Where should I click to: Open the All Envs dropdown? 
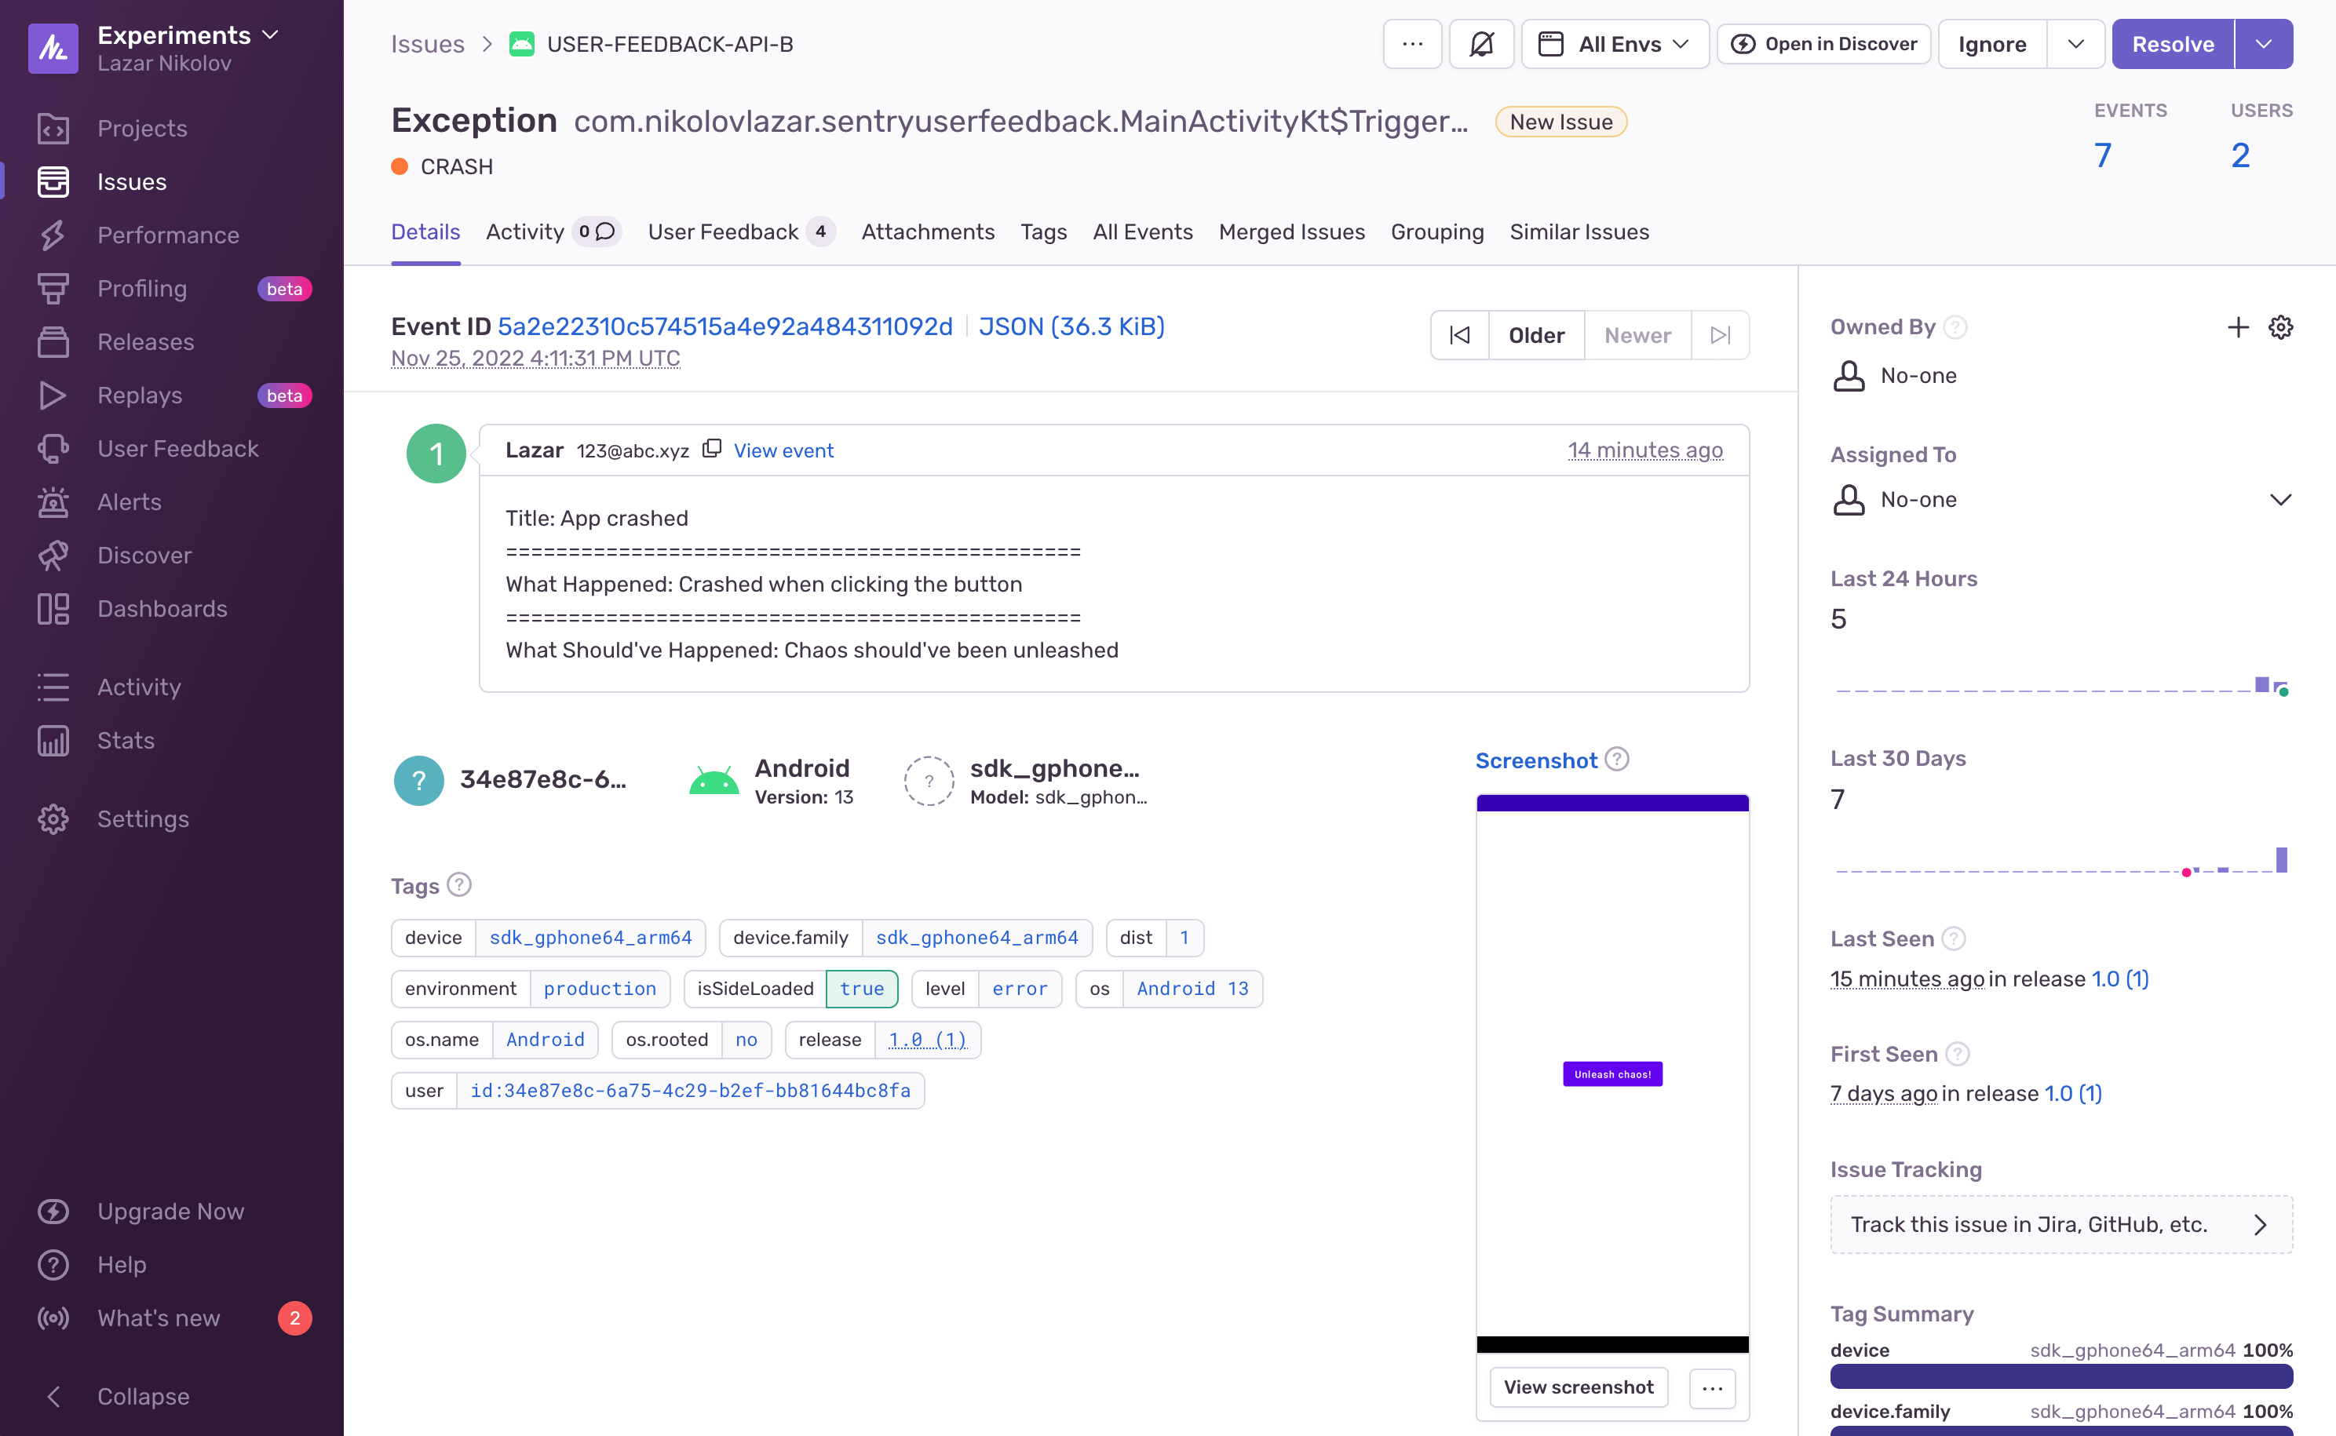pyautogui.click(x=1614, y=44)
